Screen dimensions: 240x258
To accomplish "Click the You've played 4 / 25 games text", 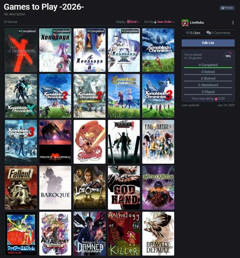I will pyautogui.click(x=193, y=56).
